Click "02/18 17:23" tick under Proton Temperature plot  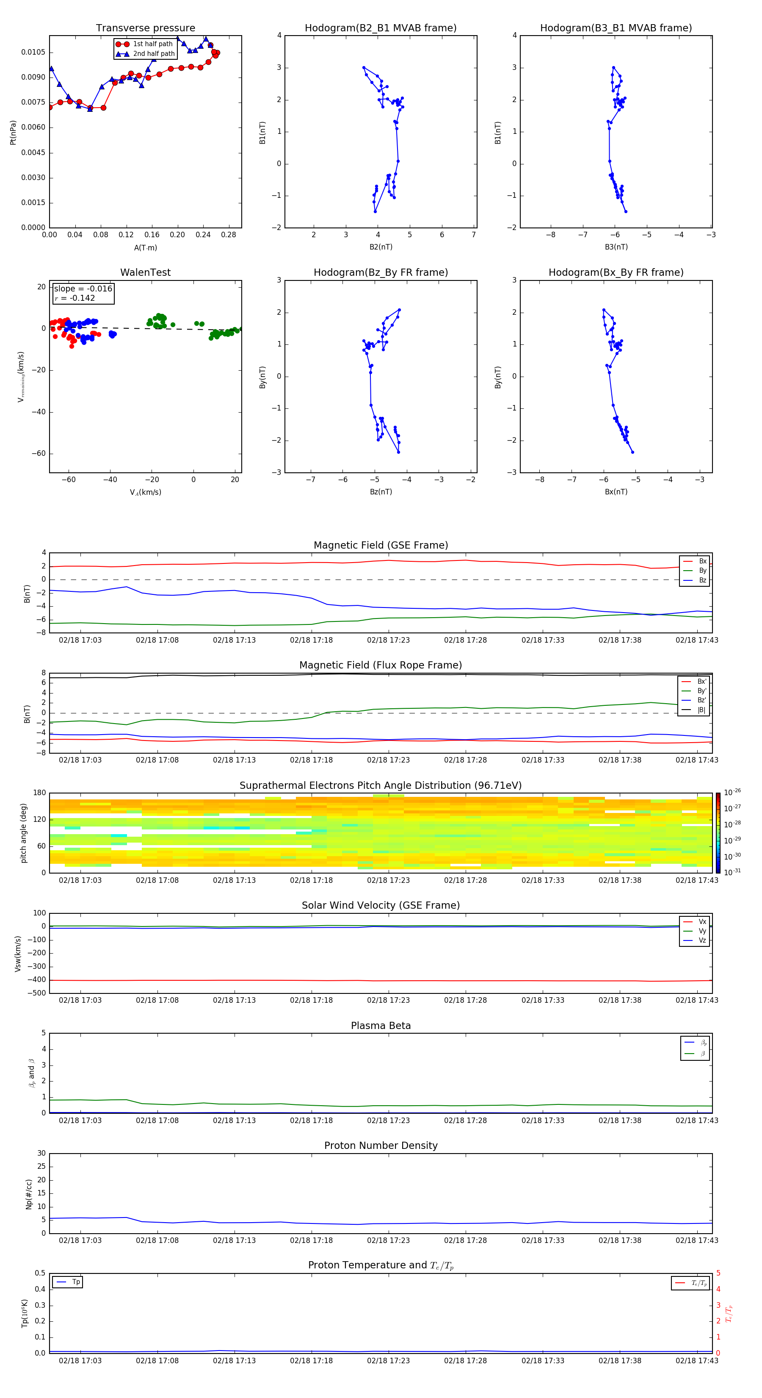388,1361
